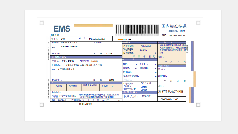Click the 1000000001×00 number below the remark

point(169,100)
